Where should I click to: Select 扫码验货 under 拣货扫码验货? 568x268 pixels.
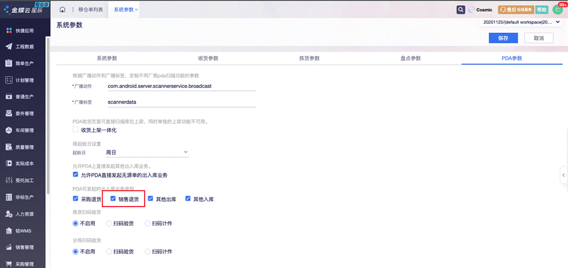pyautogui.click(x=109, y=224)
